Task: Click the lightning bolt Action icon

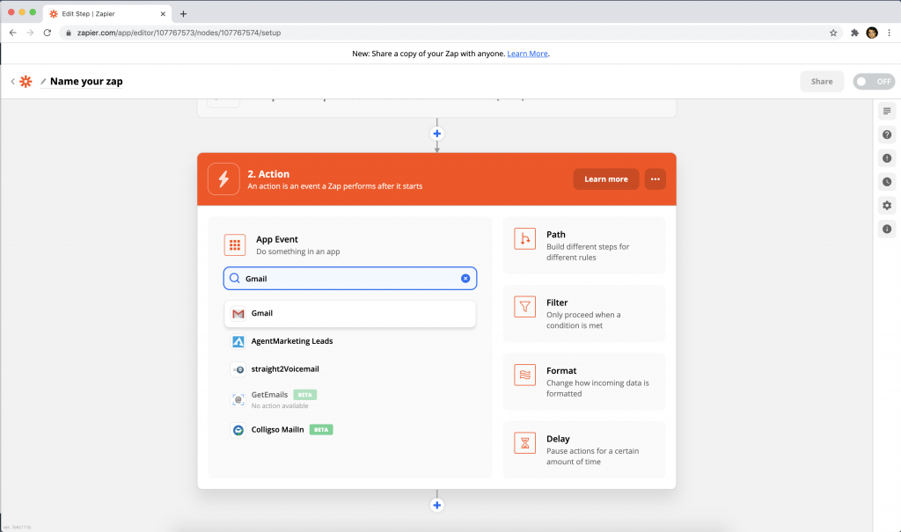Action: 223,179
